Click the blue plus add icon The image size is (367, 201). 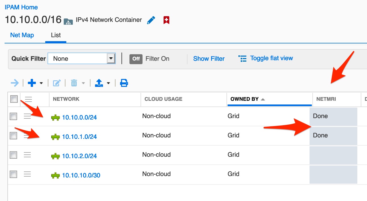pyautogui.click(x=32, y=83)
